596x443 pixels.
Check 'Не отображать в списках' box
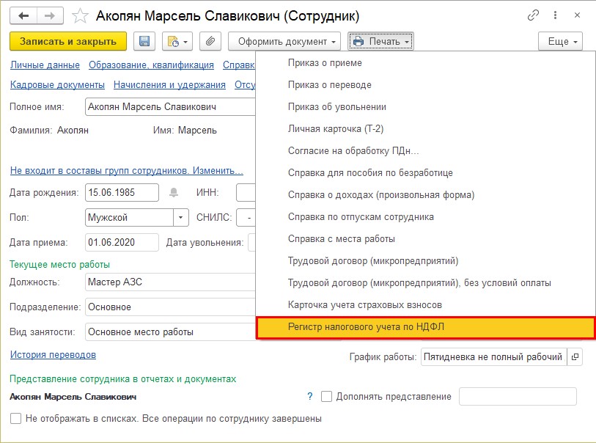pos(15,419)
